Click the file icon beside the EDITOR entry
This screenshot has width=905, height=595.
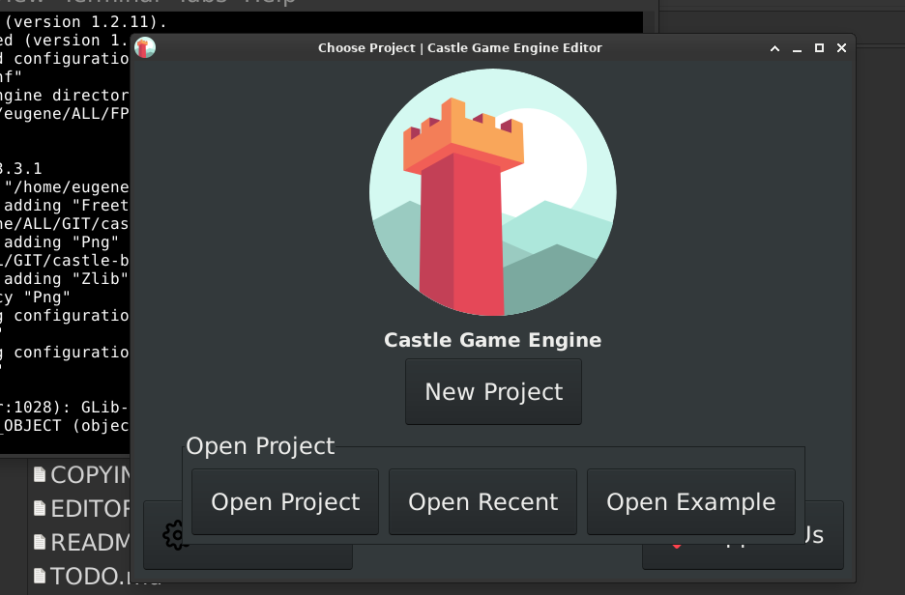coord(39,508)
